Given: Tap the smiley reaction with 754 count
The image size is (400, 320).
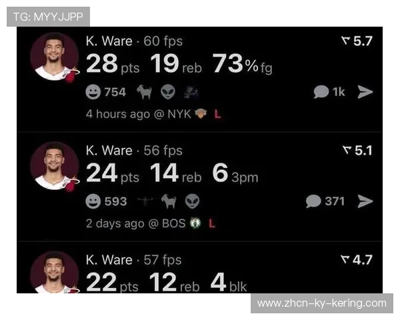Looking at the screenshot, I should [105, 92].
